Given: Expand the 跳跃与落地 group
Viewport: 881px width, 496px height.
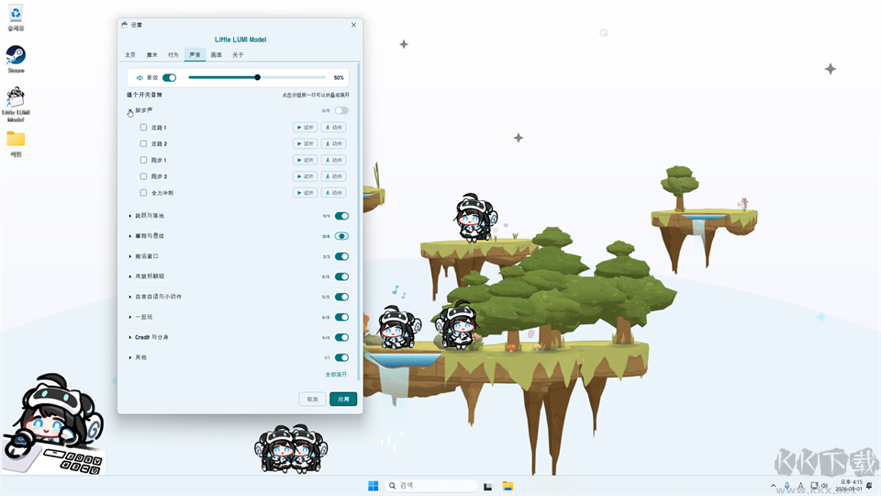Looking at the screenshot, I should pyautogui.click(x=130, y=216).
